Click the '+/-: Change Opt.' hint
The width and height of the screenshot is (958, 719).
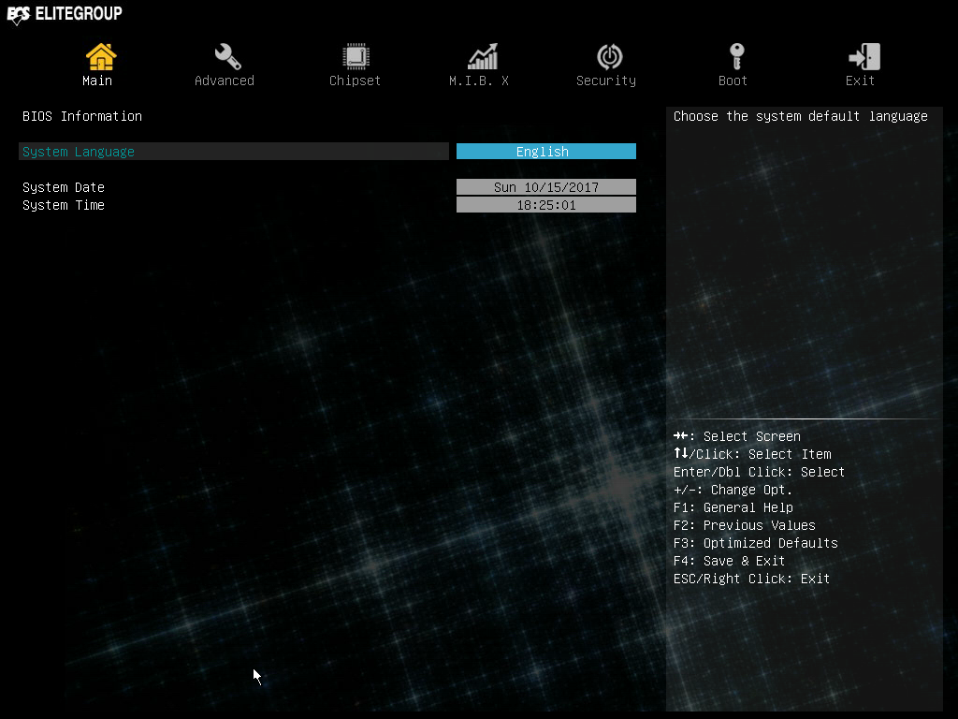[733, 490]
